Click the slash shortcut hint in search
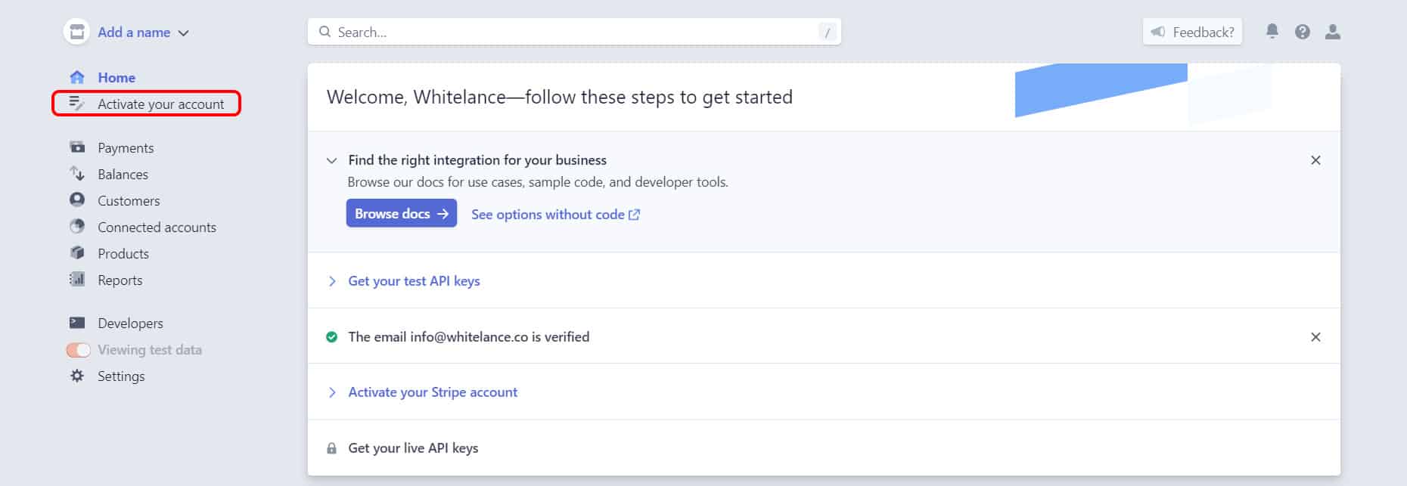Image resolution: width=1407 pixels, height=486 pixels. click(x=828, y=32)
